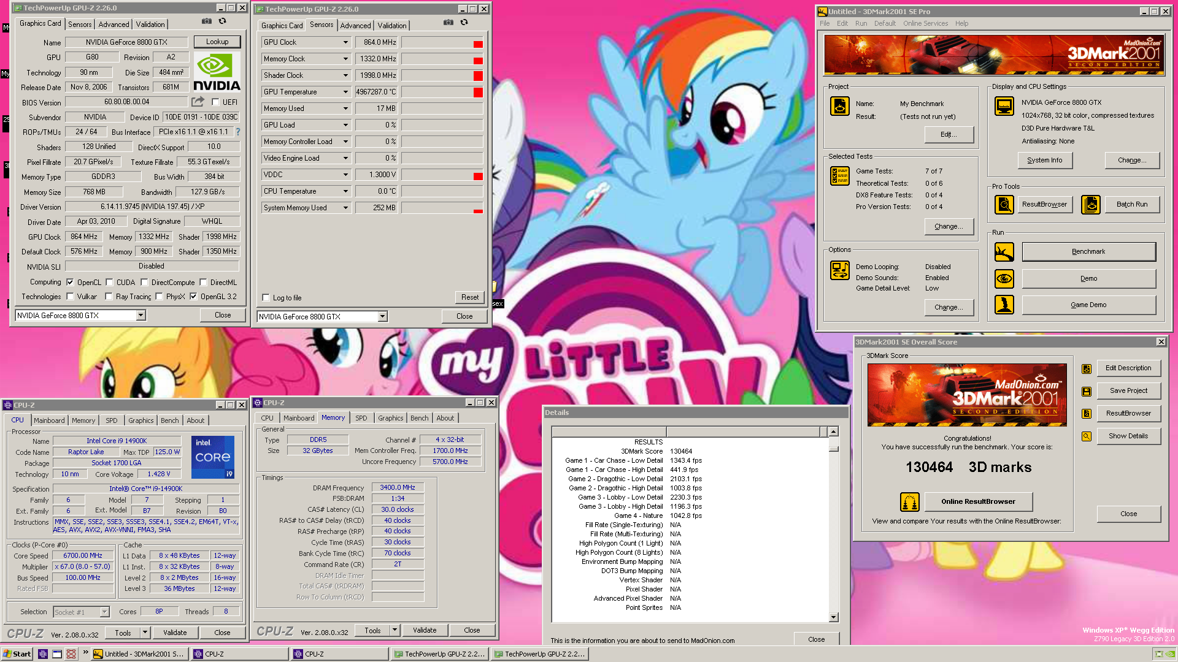This screenshot has height=662, width=1178.
Task: Enable the DirectCompute checkbox
Action: click(x=144, y=283)
